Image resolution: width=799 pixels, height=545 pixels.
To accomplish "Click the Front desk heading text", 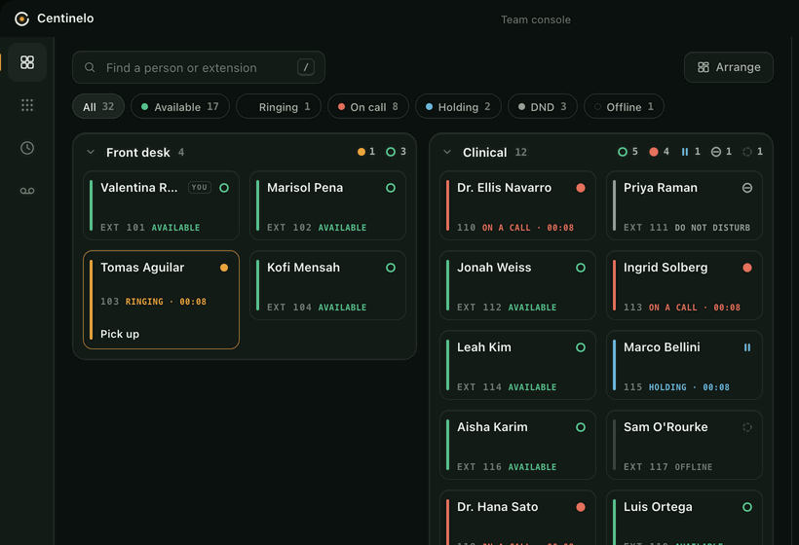I will point(138,152).
